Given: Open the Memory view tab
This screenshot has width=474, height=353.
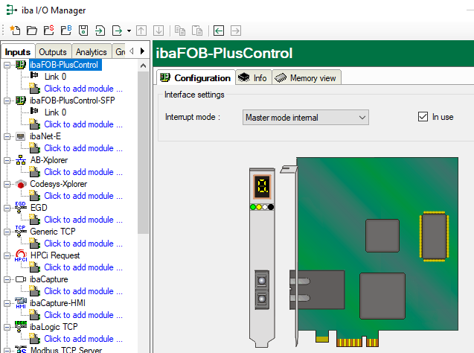Looking at the screenshot, I should coord(306,78).
